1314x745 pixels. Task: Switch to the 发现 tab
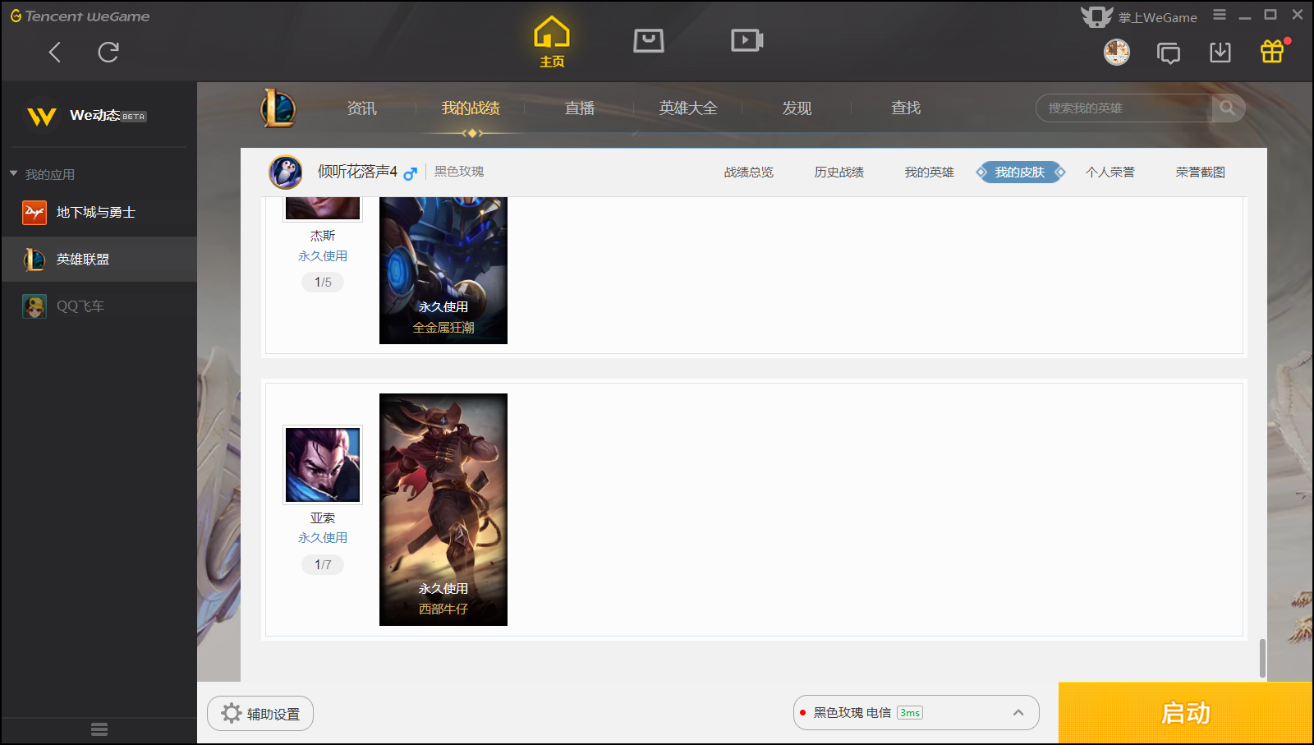pyautogui.click(x=797, y=108)
